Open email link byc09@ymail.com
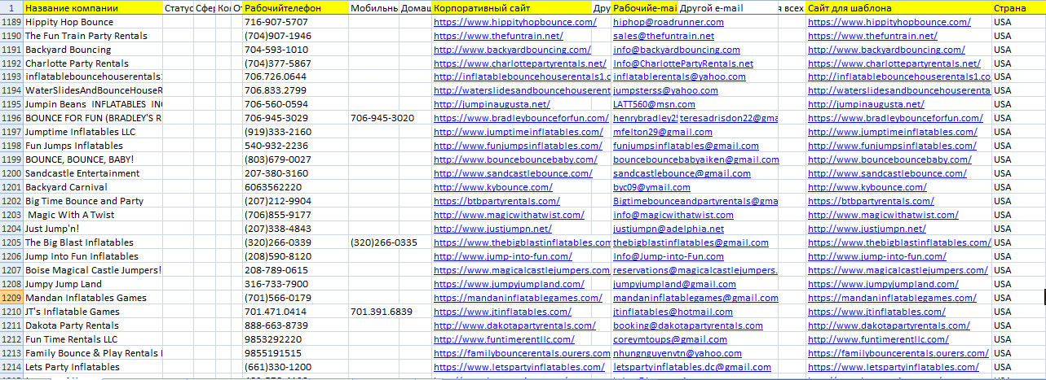Image resolution: width=1046 pixels, height=380 pixels. click(652, 187)
